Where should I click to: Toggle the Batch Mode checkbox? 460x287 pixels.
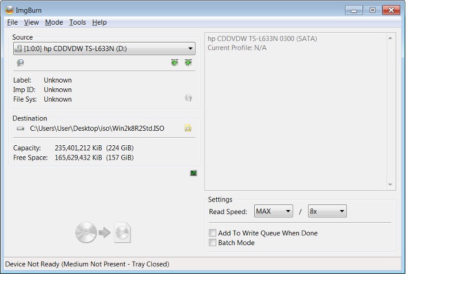[x=212, y=242]
